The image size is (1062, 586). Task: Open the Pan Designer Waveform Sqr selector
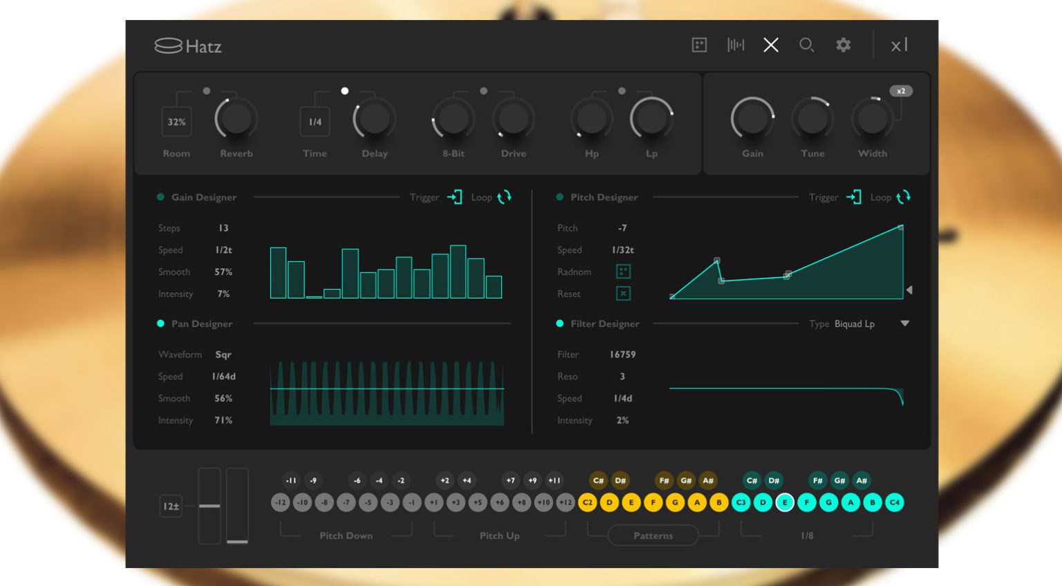tap(223, 355)
